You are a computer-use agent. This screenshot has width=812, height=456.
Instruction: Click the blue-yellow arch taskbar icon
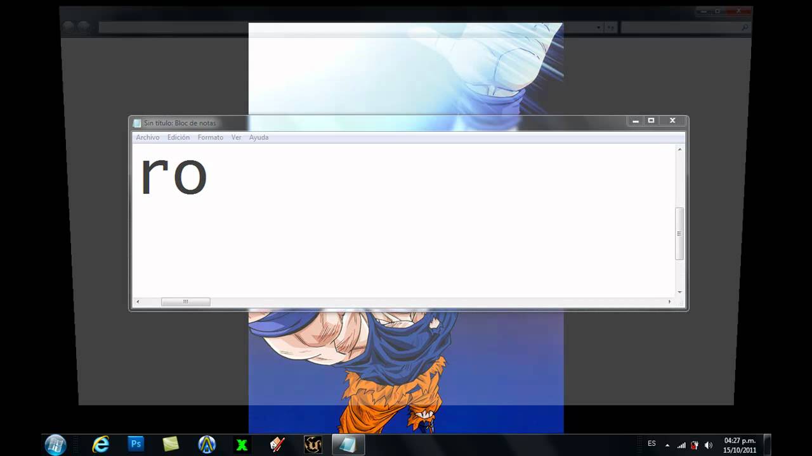coord(207,445)
